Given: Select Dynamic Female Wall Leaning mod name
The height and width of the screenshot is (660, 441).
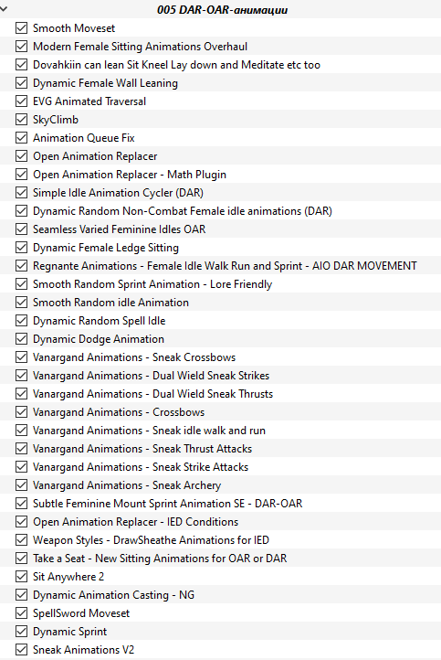Looking at the screenshot, I should tap(106, 83).
